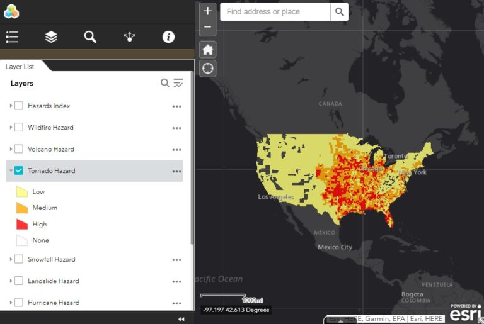Viewport: 484px width, 324px height.
Task: Click the search magnifier button
Action: (x=339, y=12)
